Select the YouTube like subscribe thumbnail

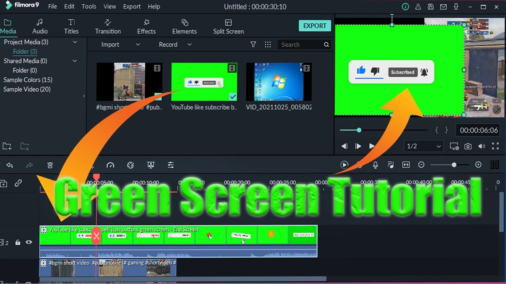click(x=204, y=82)
